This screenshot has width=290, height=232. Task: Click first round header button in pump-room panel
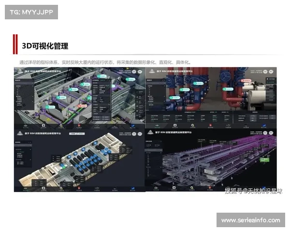[x=265, y=72]
